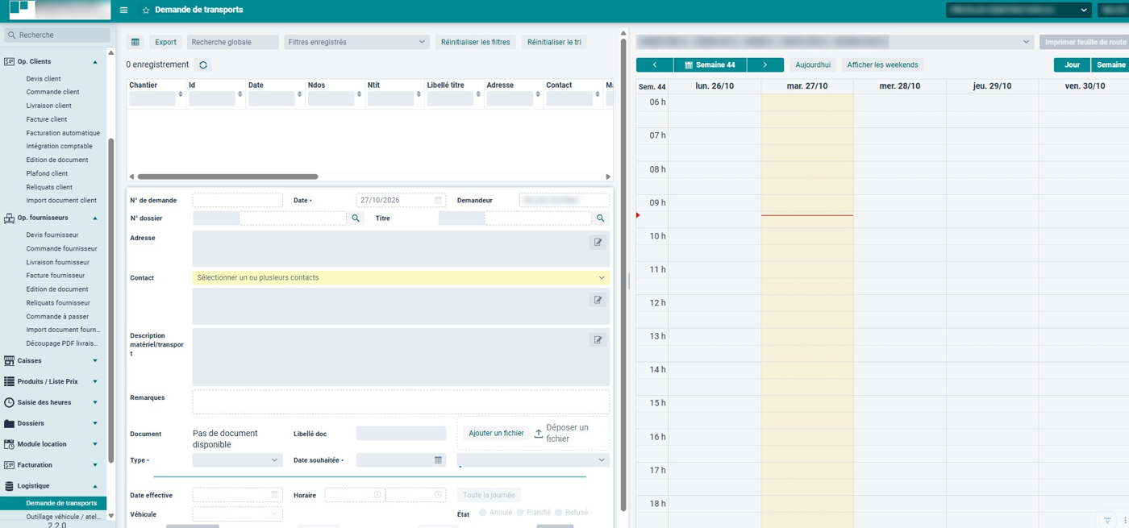1129x528 pixels.
Task: Toggle Afficher les weekends
Action: 882,65
